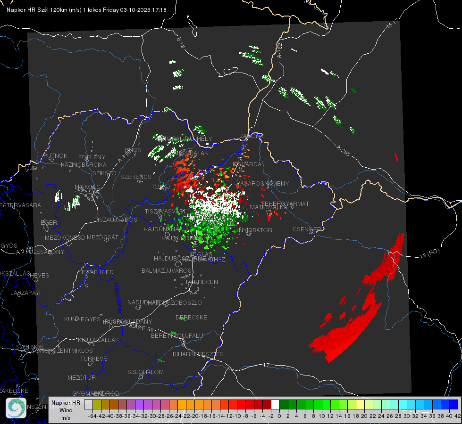Screen dimensions: 462x424
Task: Select the MEZŐKÖVESD town label
Action: [x=65, y=237]
